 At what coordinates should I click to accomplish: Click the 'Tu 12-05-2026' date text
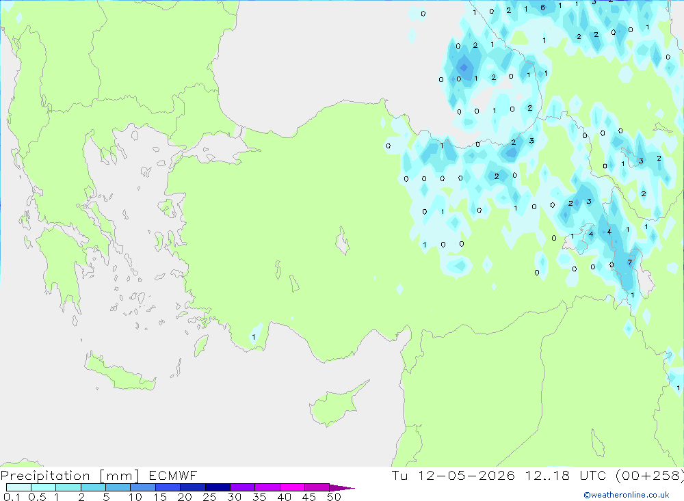click(453, 475)
